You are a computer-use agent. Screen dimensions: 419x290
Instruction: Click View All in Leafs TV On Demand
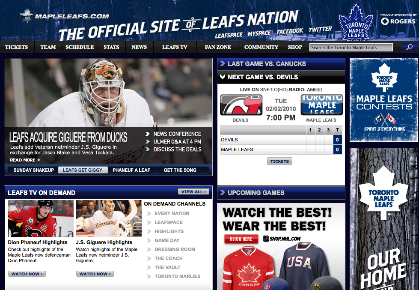pyautogui.click(x=193, y=192)
